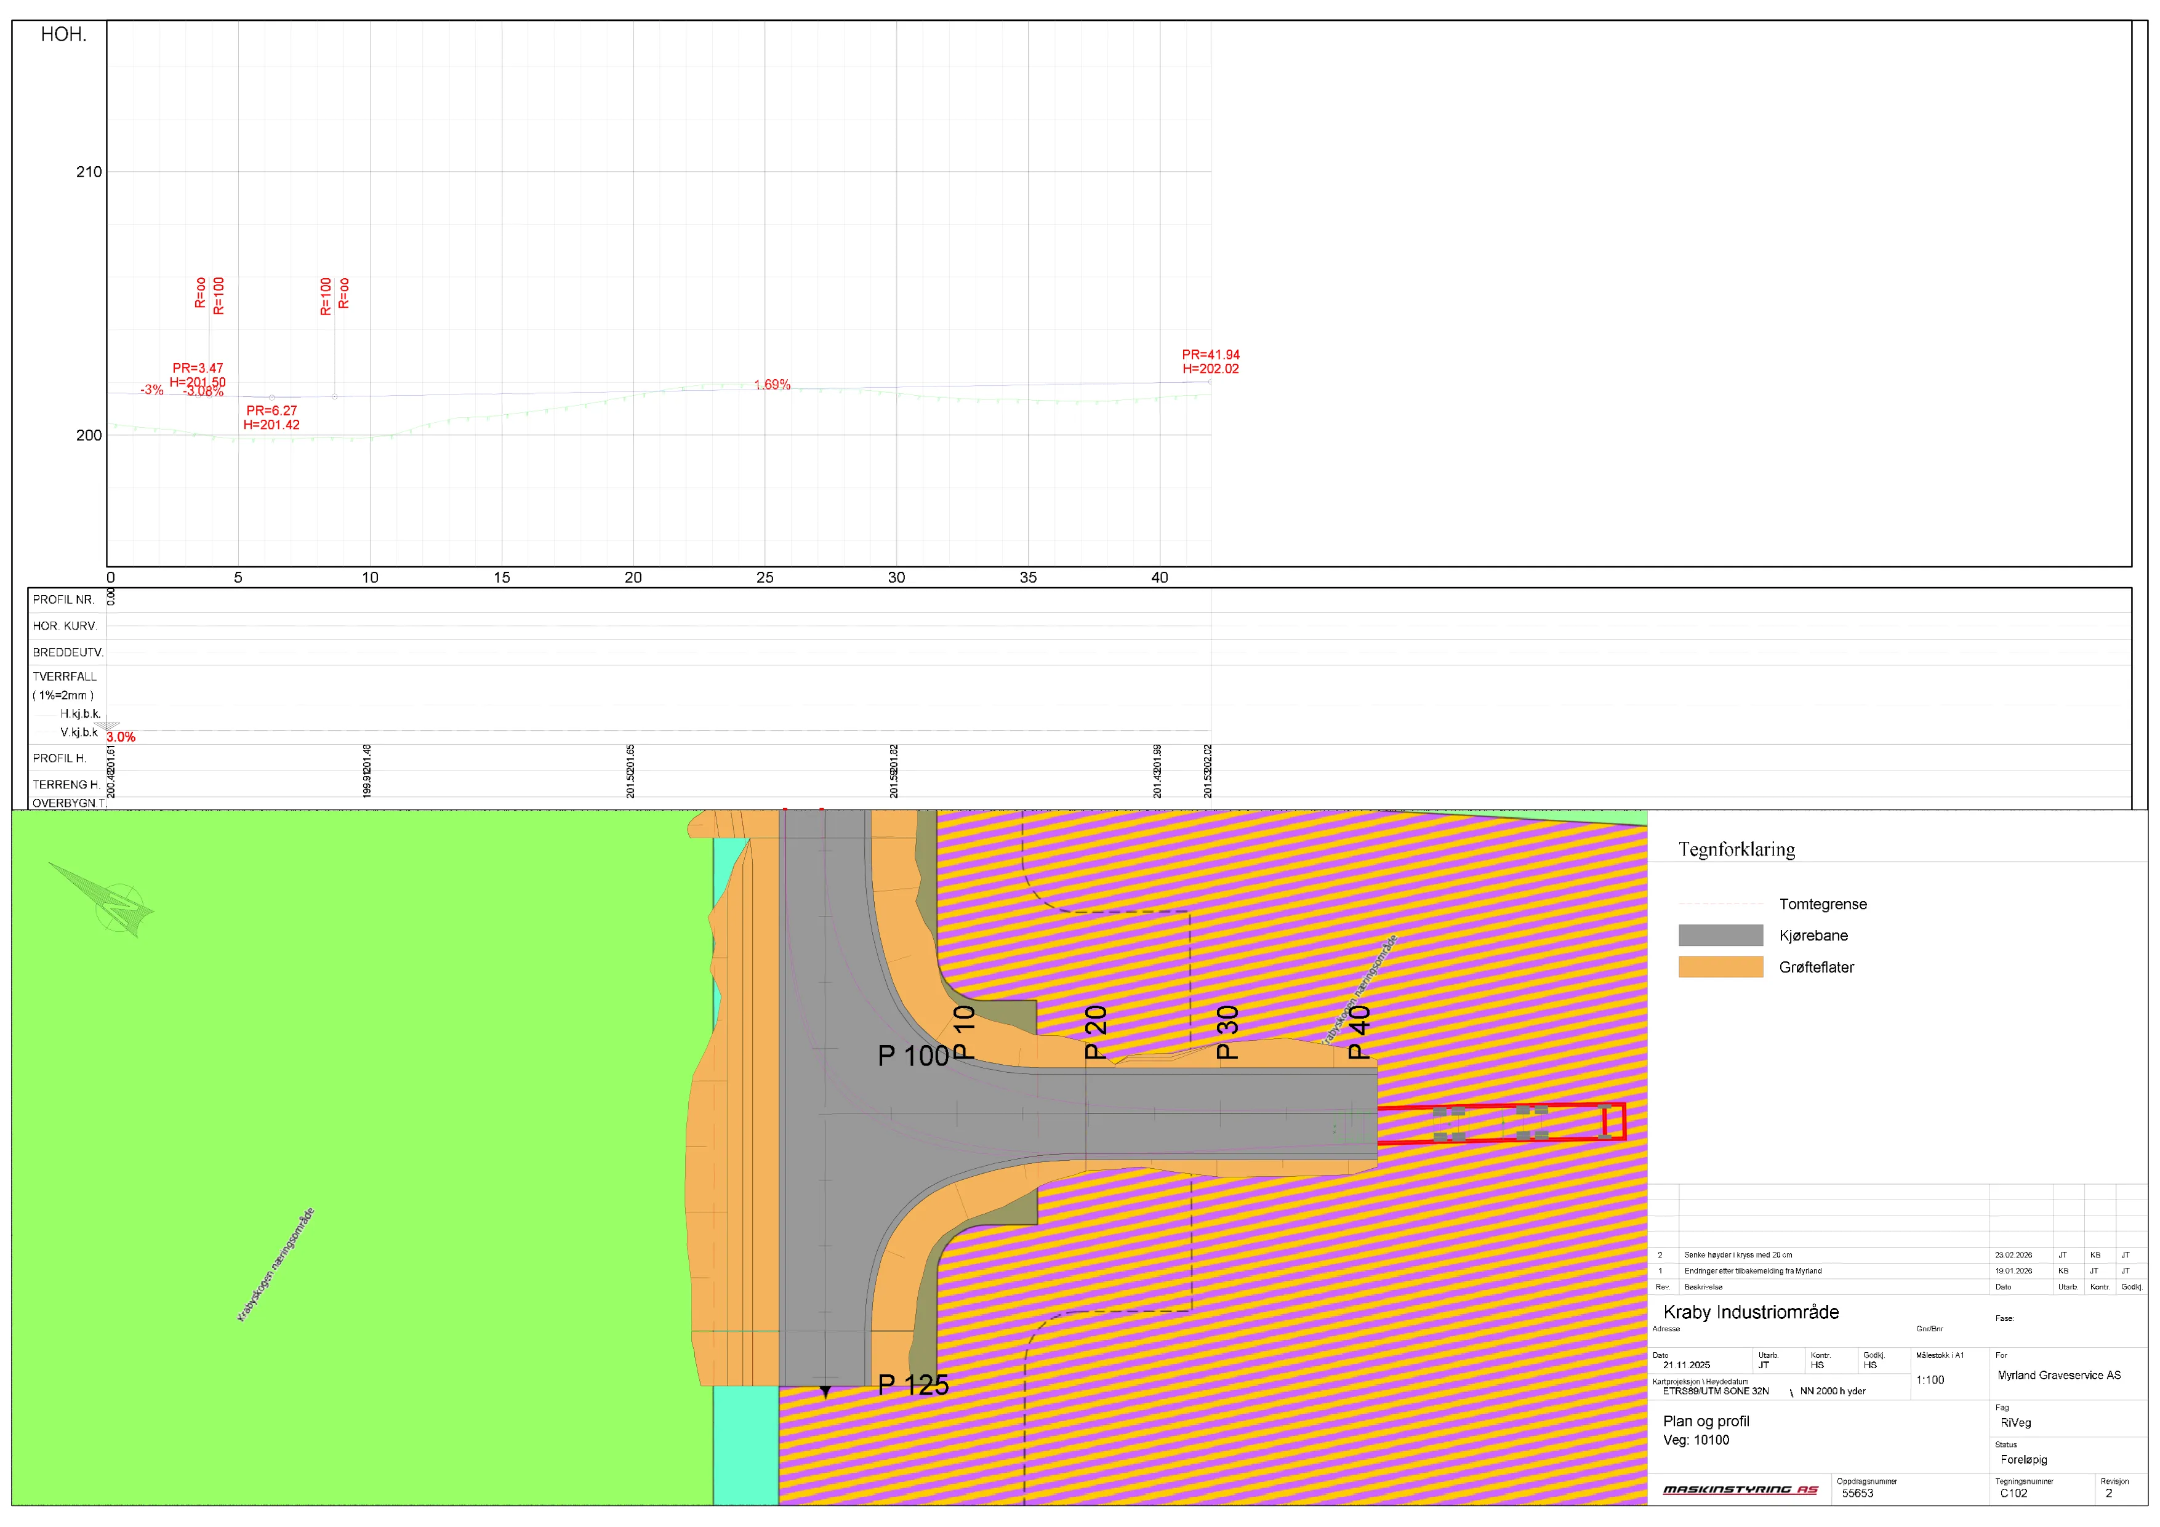Click the "40" tick on the distance axis

(x=1160, y=578)
